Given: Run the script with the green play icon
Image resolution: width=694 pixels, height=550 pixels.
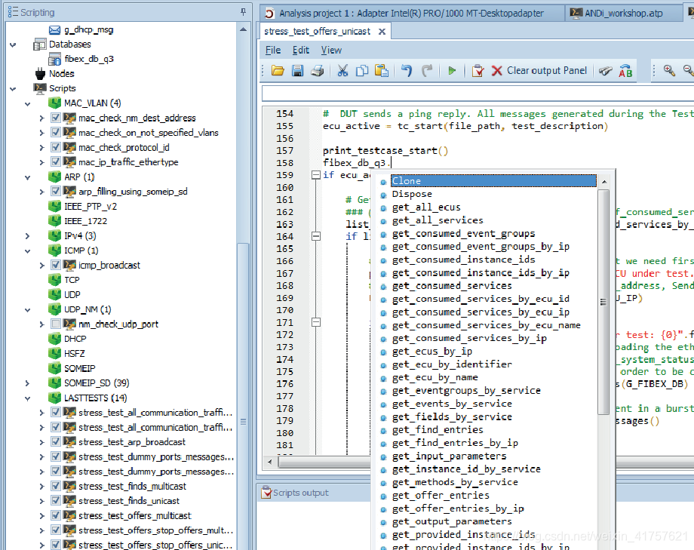Looking at the screenshot, I should 451,70.
